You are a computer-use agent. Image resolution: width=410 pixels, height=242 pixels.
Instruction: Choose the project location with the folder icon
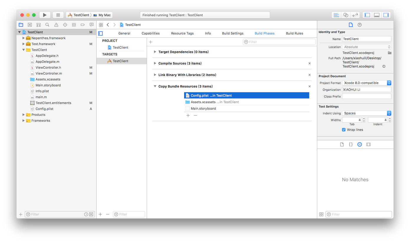point(389,52)
